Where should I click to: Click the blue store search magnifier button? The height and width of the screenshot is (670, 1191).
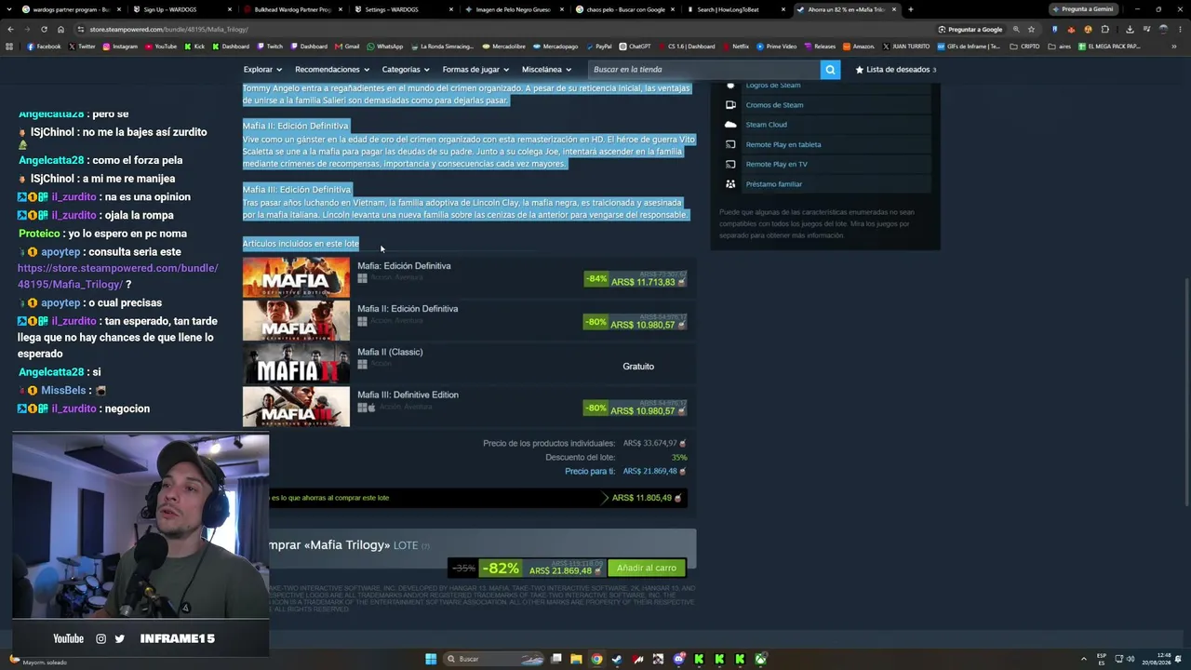[x=830, y=69]
